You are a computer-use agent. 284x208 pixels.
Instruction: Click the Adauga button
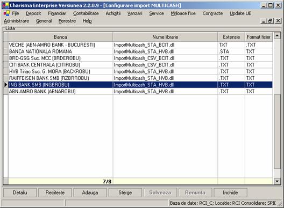90,192
